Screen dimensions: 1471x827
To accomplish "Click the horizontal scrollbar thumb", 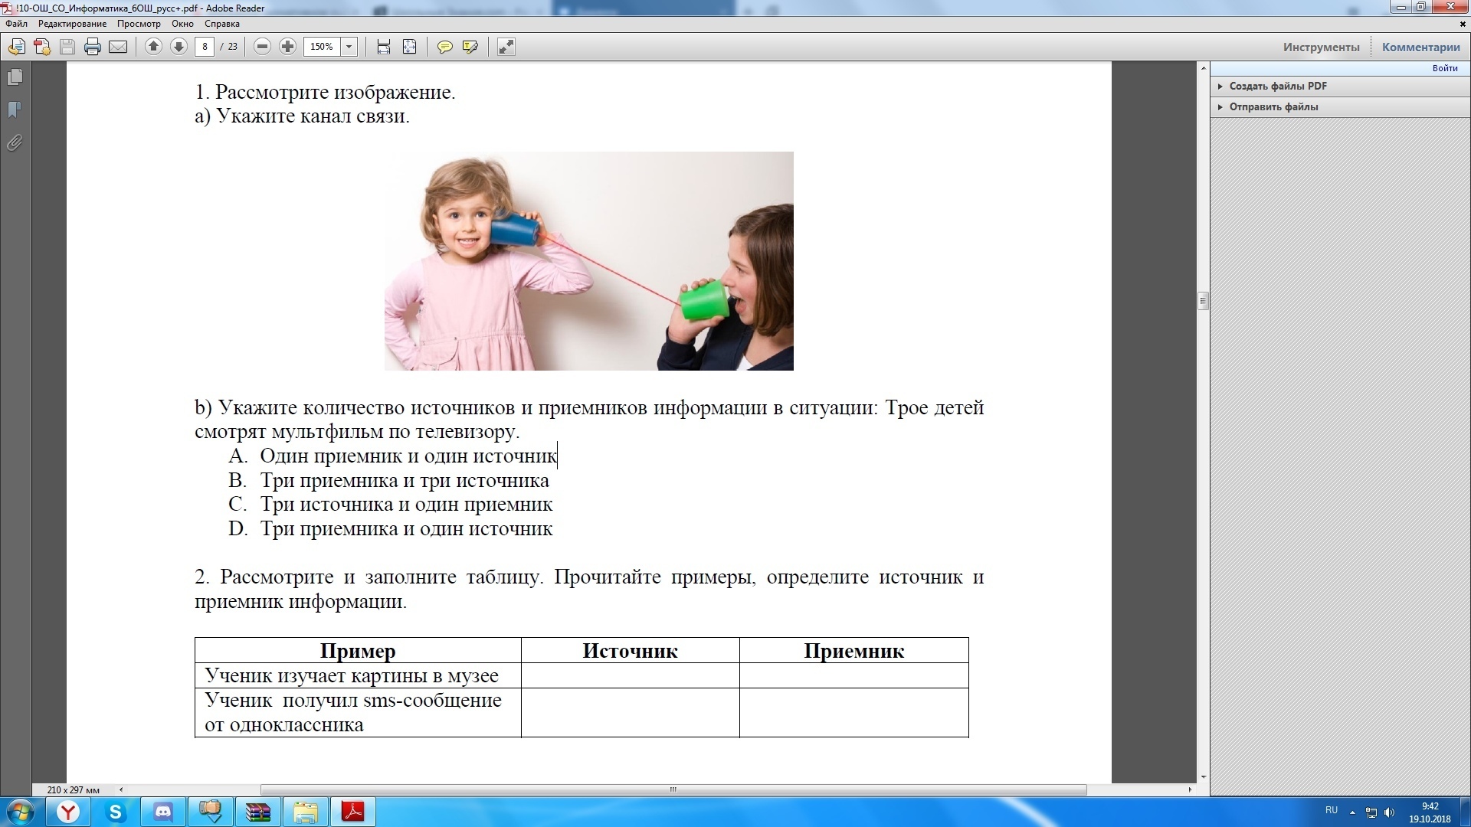I will pyautogui.click(x=673, y=789).
